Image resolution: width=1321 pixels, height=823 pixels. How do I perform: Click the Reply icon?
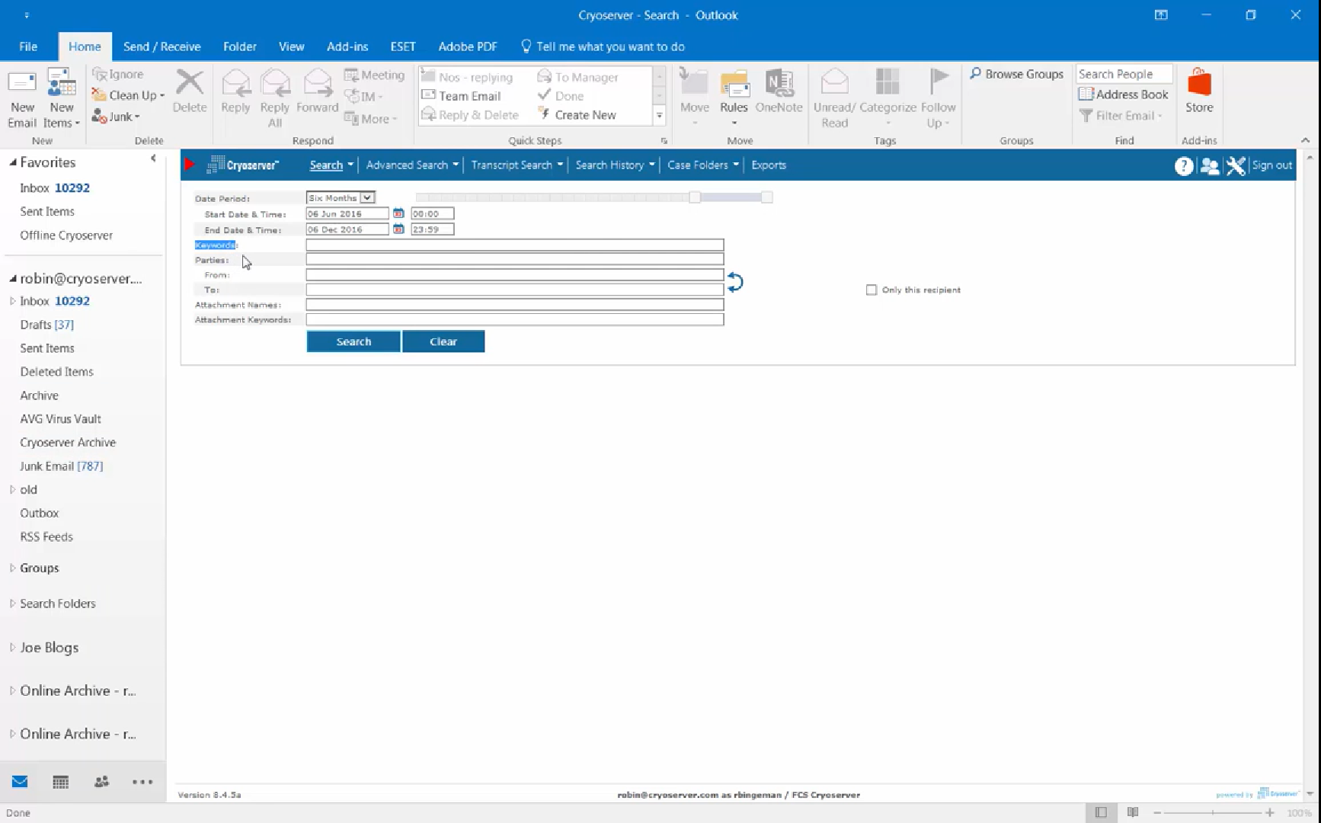tap(235, 91)
